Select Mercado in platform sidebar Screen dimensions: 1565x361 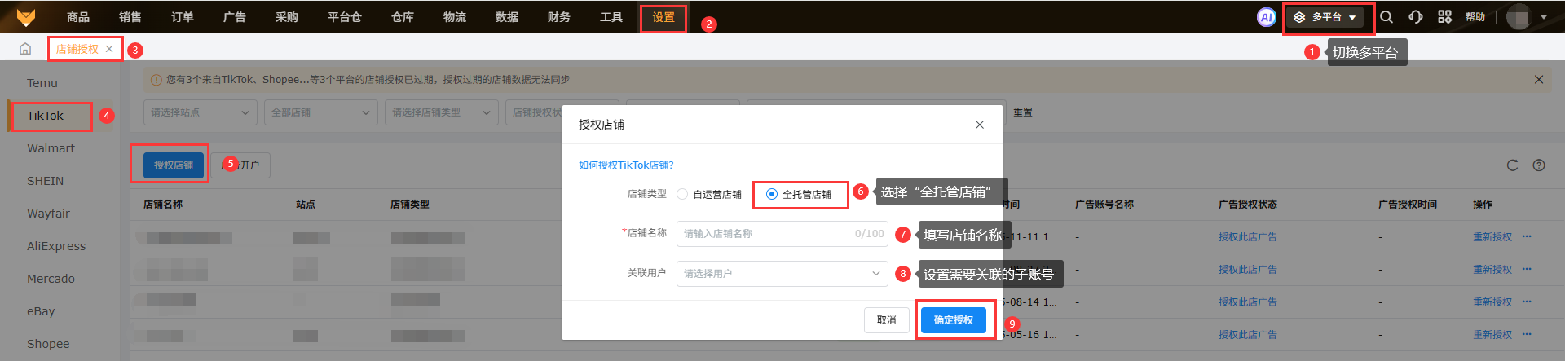pyautogui.click(x=51, y=279)
